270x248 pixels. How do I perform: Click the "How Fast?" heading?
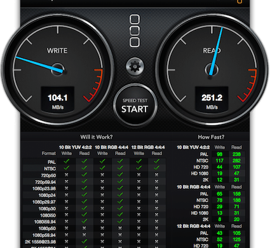coord(211,137)
